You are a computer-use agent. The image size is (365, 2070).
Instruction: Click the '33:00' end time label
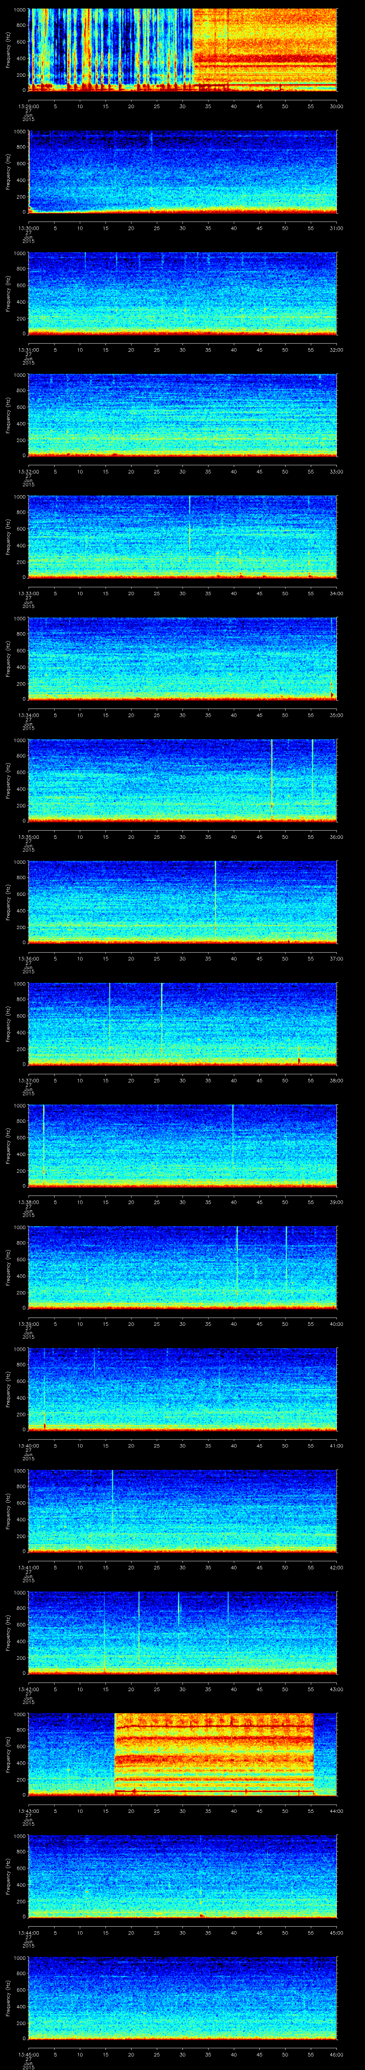pos(337,471)
